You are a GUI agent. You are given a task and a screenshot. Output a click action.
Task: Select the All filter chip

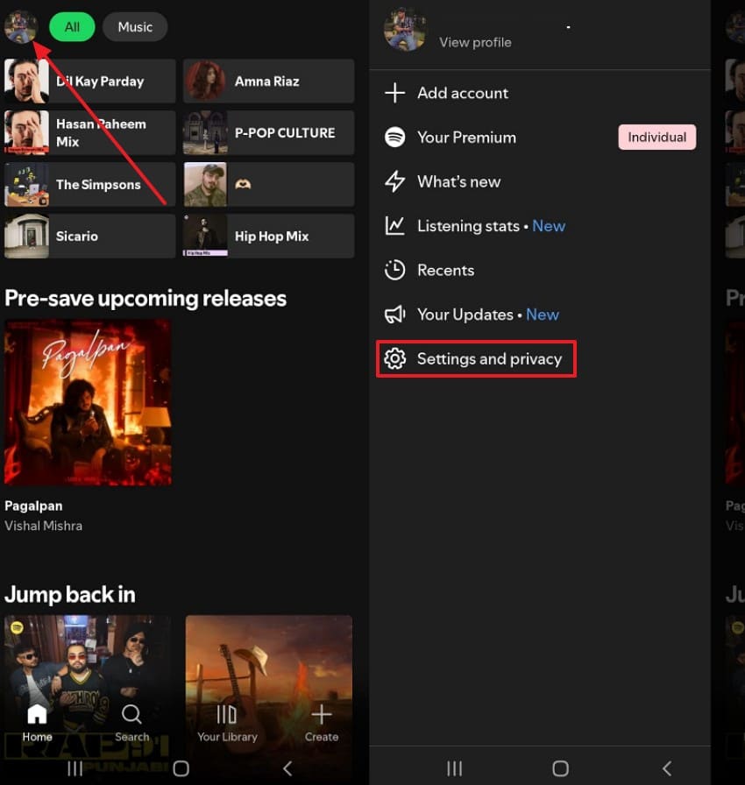tap(71, 26)
